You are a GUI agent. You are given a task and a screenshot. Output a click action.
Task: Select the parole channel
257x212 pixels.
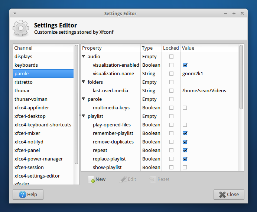tap(43, 74)
